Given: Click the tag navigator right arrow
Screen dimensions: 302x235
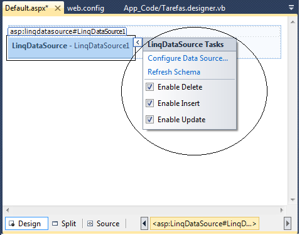Looking at the screenshot, I should 288,224.
